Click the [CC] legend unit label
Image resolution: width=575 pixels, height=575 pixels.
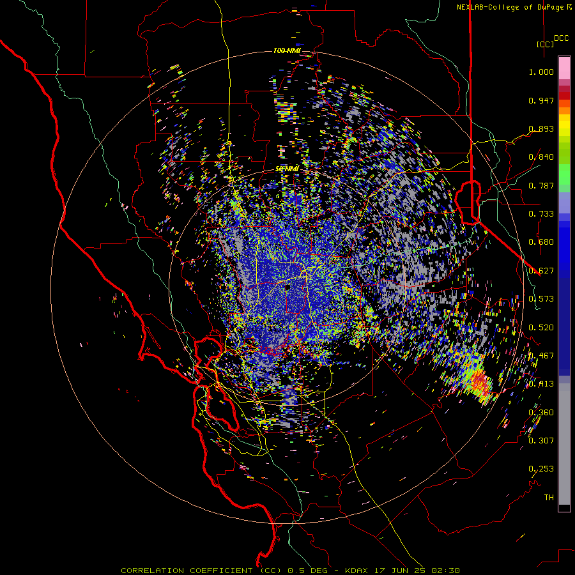pos(545,44)
